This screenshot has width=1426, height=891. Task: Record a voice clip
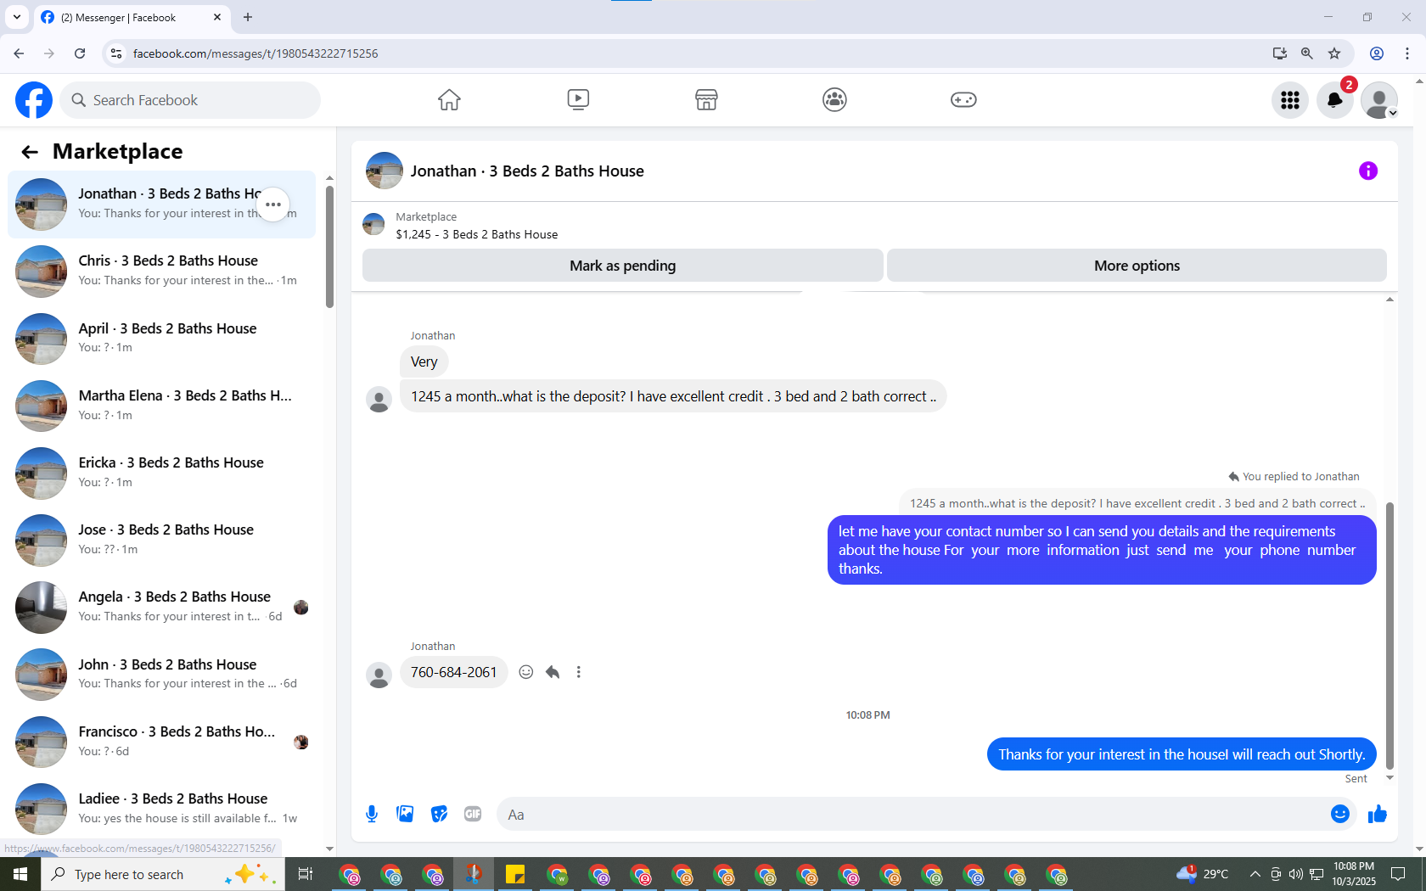pyautogui.click(x=372, y=815)
